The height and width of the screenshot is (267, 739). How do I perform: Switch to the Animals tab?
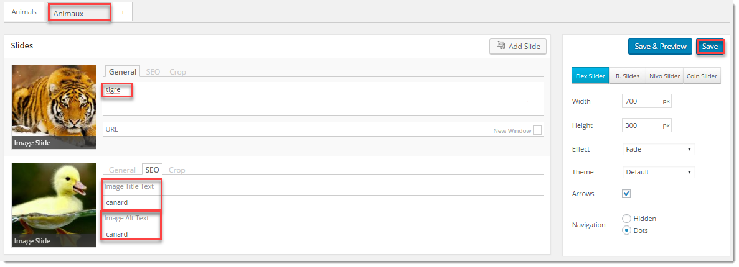tap(24, 12)
